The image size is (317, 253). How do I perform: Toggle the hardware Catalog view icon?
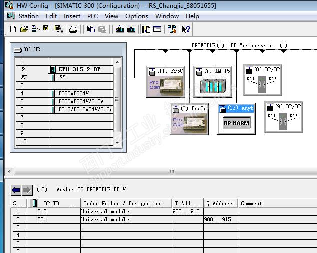(x=146, y=29)
